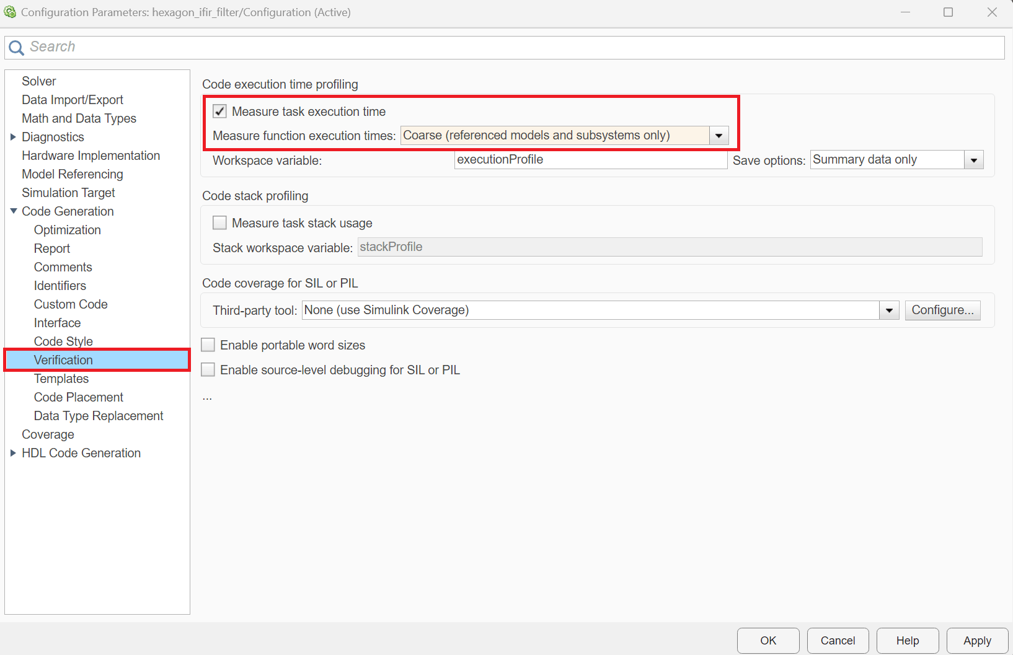Expand the Diagnostics tree node

pos(13,137)
